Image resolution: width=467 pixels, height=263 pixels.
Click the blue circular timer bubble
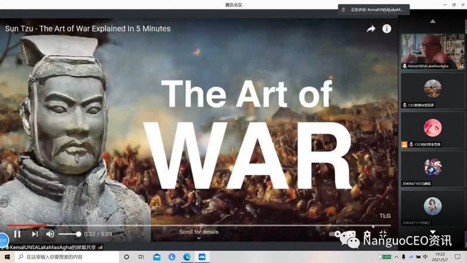tap(4, 240)
